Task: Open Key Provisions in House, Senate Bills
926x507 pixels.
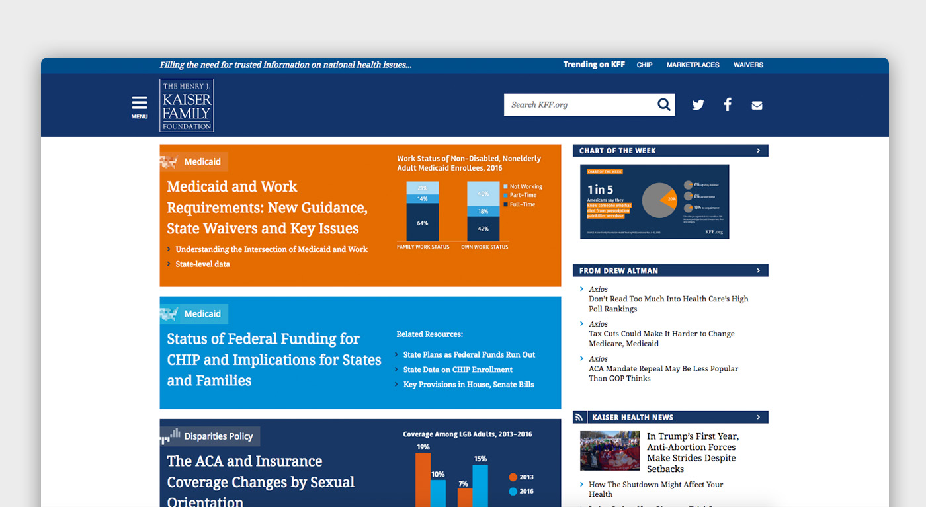Action: [468, 384]
